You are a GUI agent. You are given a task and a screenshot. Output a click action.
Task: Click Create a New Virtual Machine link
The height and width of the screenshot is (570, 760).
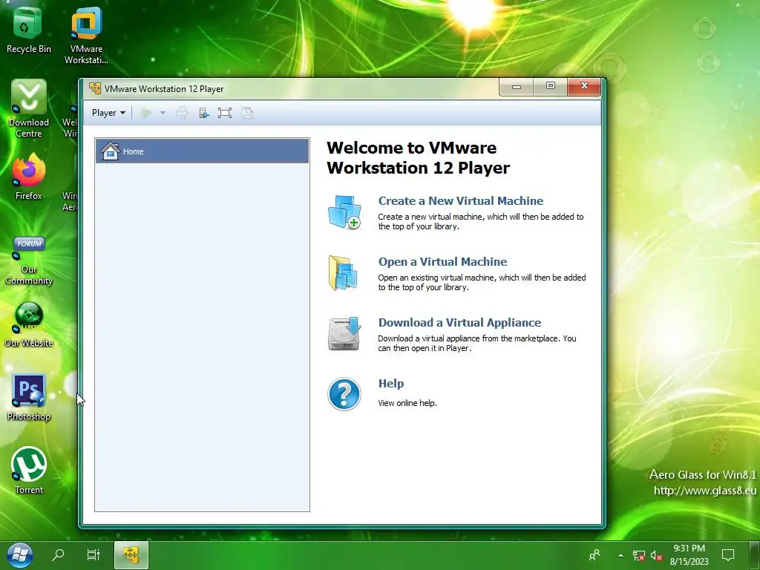pyautogui.click(x=460, y=200)
